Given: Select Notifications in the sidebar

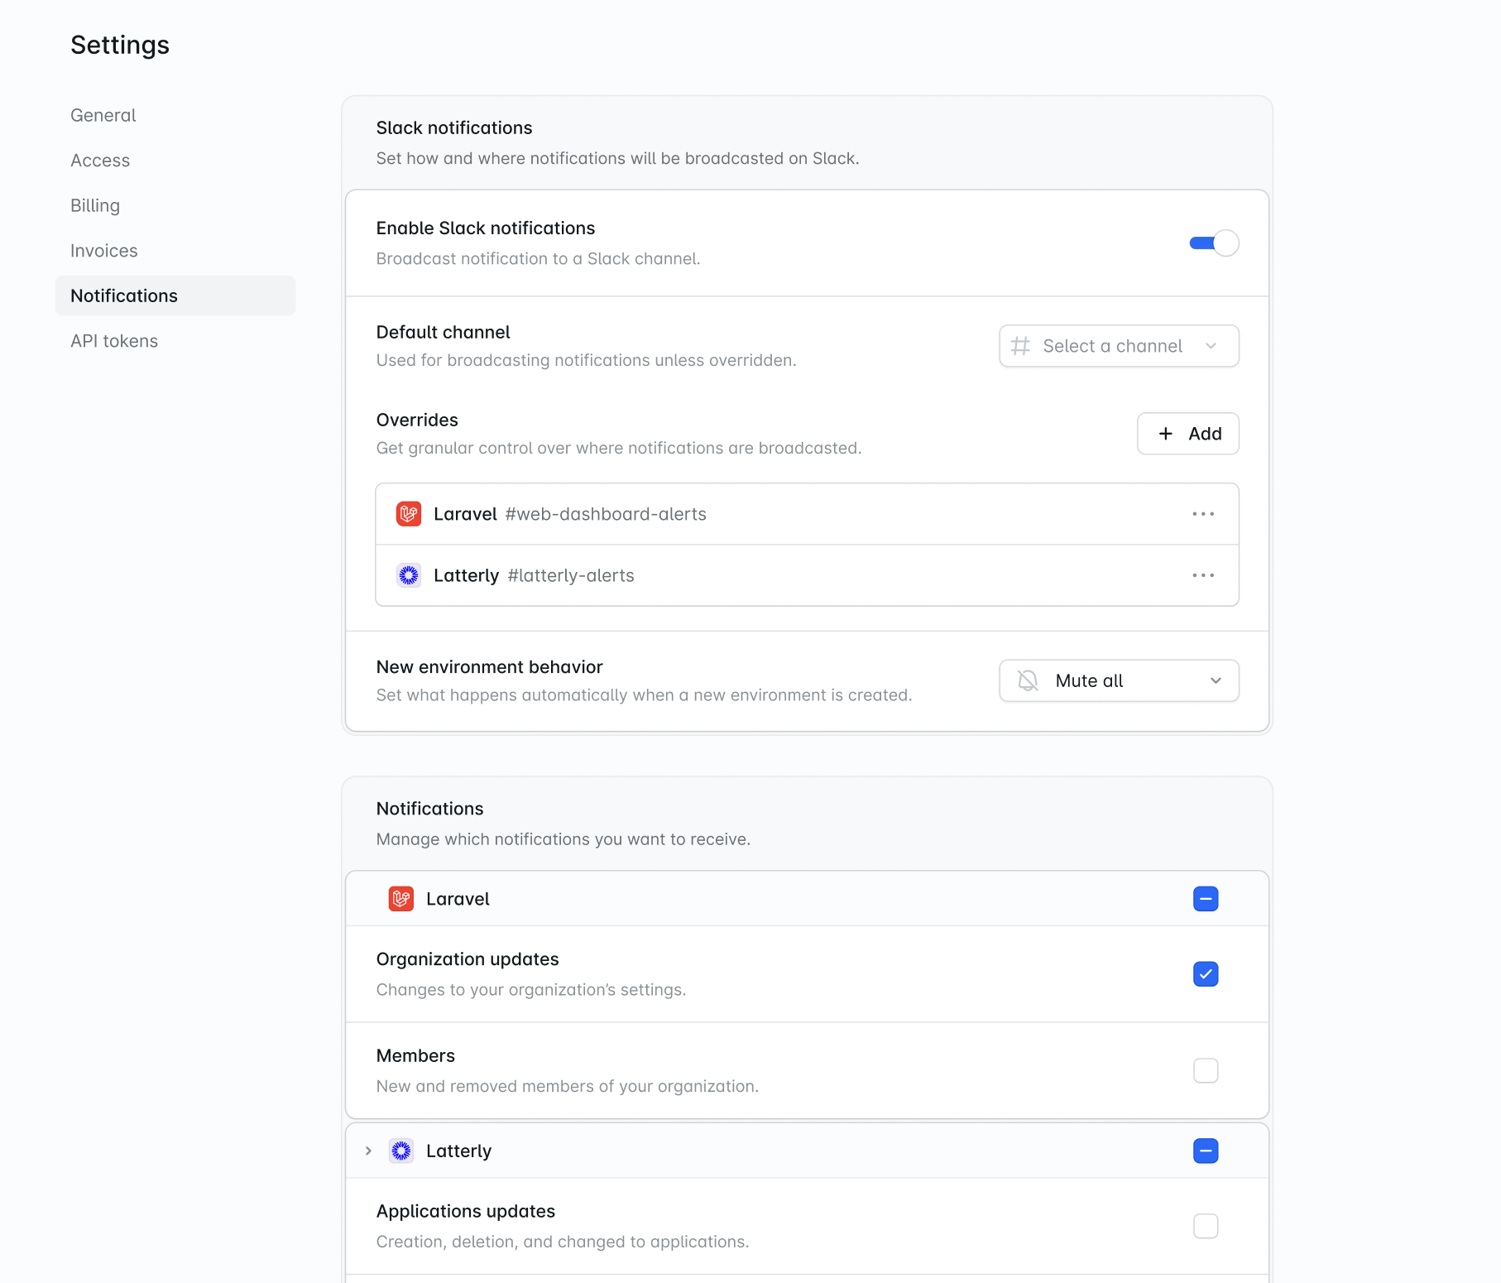Looking at the screenshot, I should click(x=175, y=296).
